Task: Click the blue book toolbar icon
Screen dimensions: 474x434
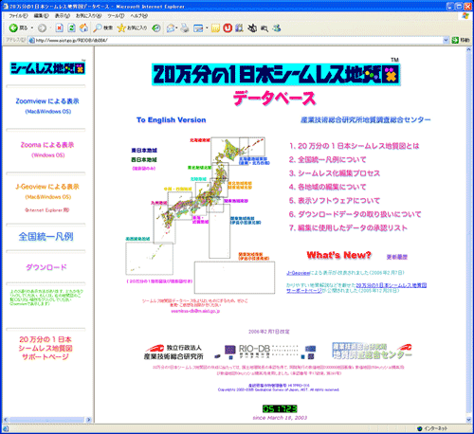Action: pos(239,28)
